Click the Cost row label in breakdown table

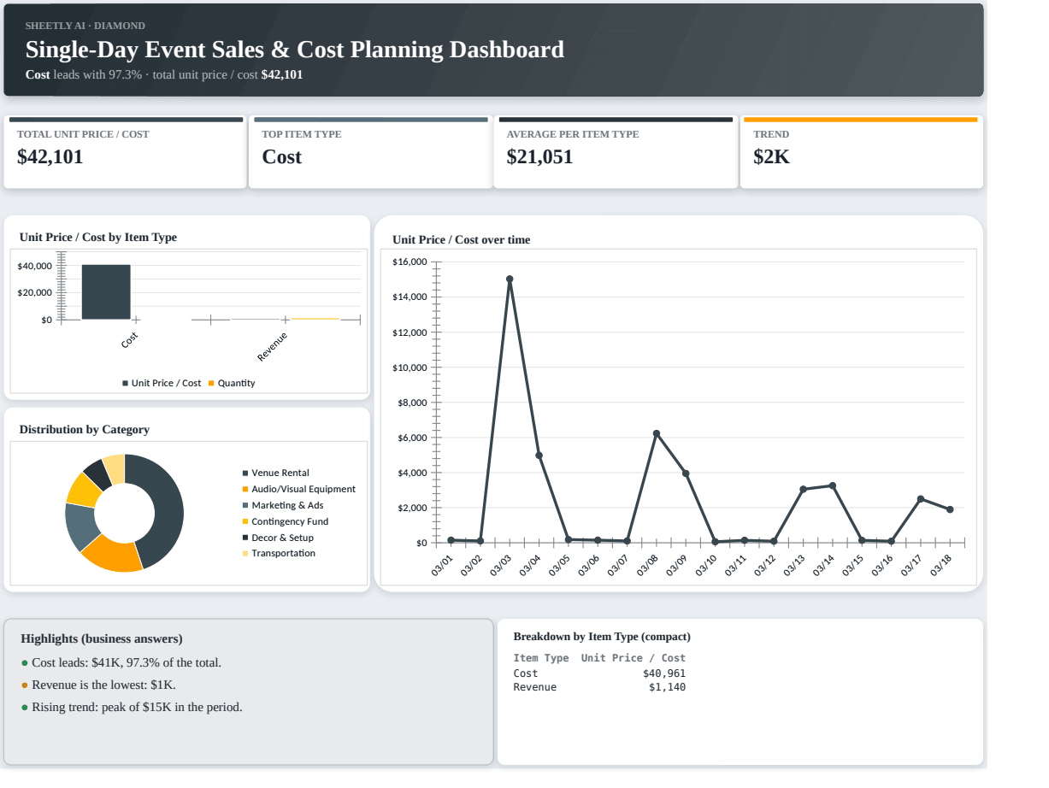526,673
